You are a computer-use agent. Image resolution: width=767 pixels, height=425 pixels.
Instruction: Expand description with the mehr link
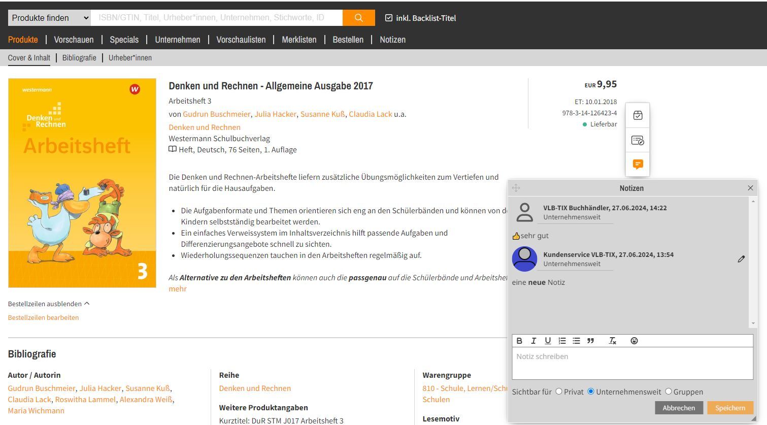(178, 288)
